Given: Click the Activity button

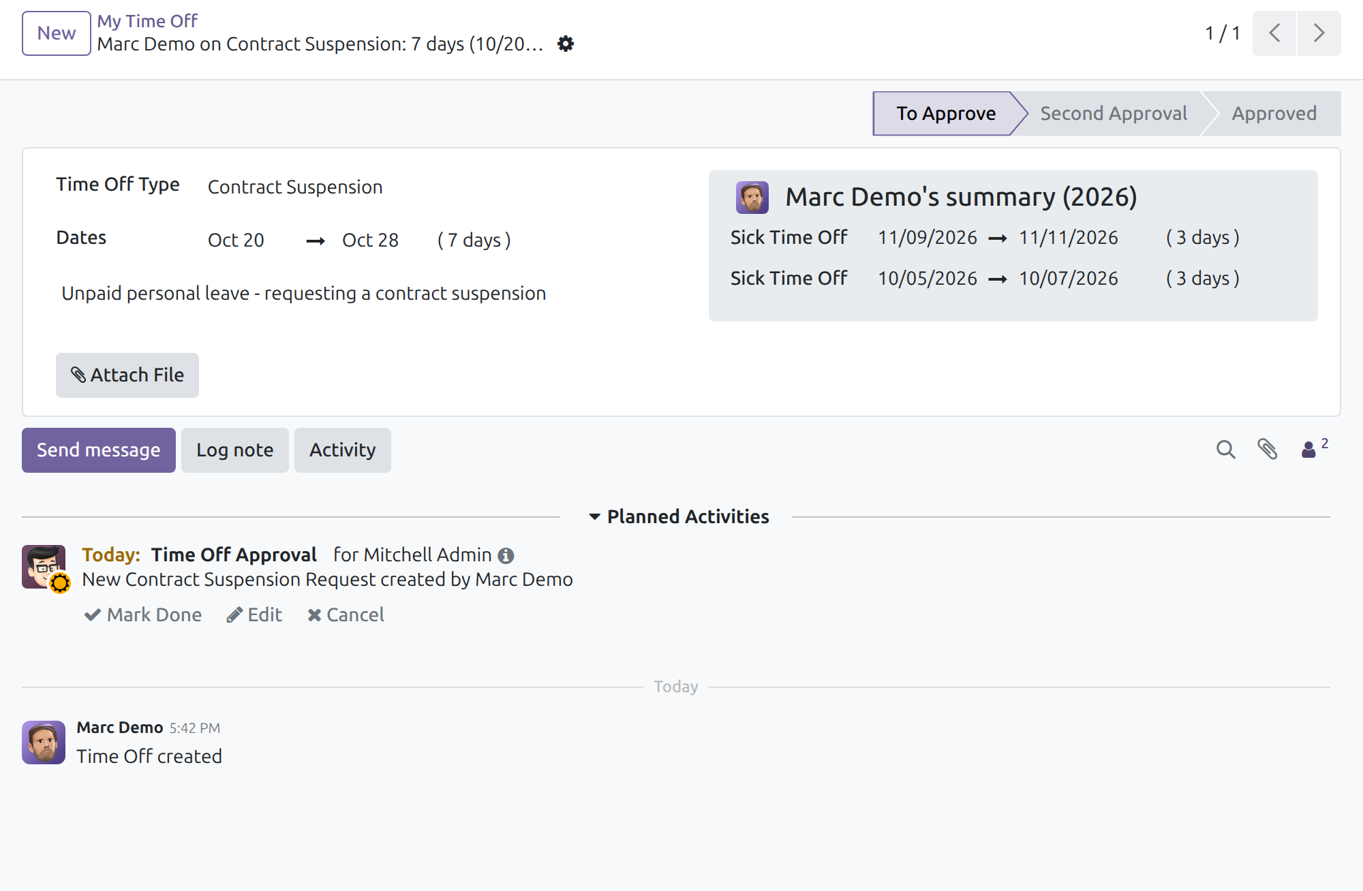Looking at the screenshot, I should click(x=343, y=450).
